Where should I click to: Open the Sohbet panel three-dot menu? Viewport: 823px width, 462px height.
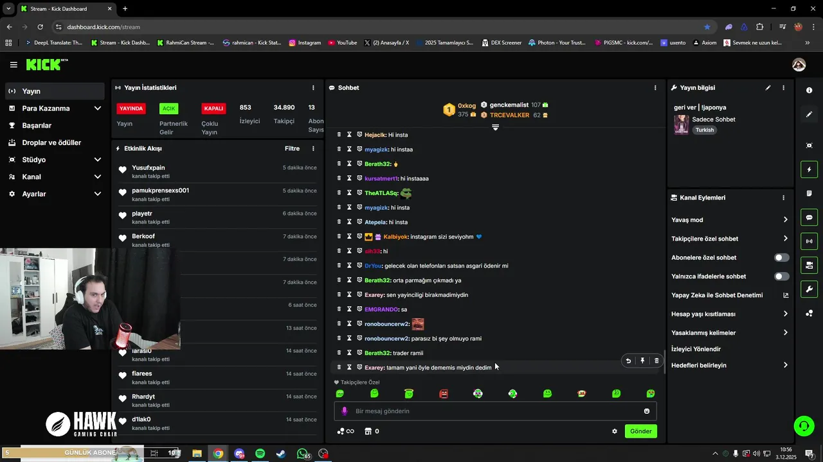(655, 88)
